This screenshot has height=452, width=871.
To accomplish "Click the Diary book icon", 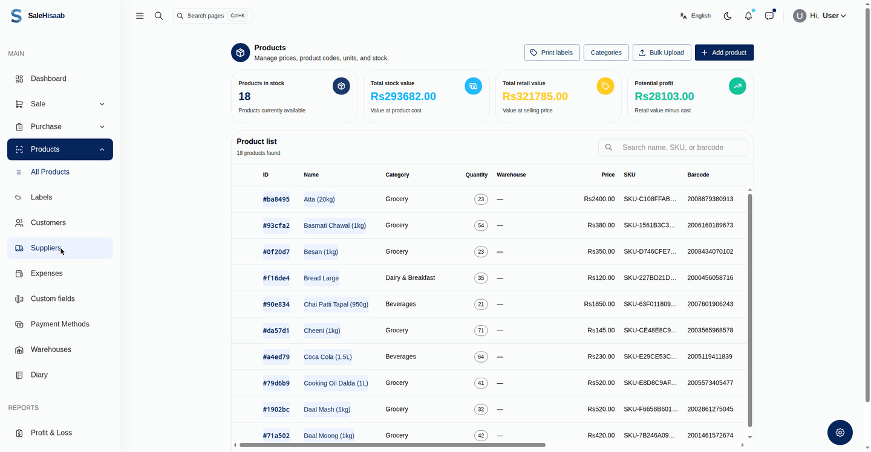I will [19, 375].
